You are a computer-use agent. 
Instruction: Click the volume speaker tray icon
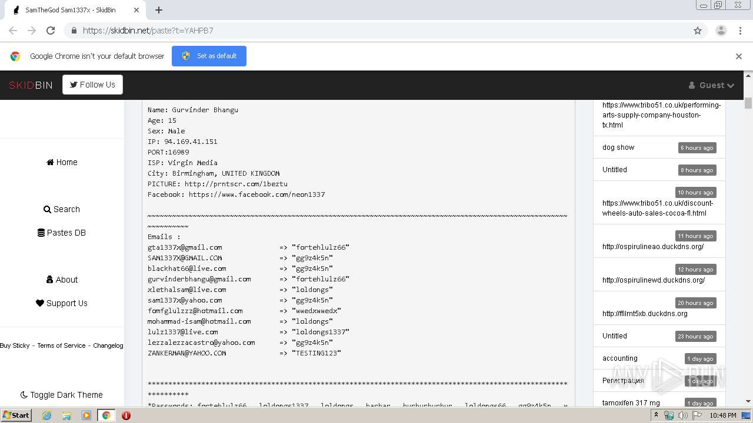(x=683, y=415)
